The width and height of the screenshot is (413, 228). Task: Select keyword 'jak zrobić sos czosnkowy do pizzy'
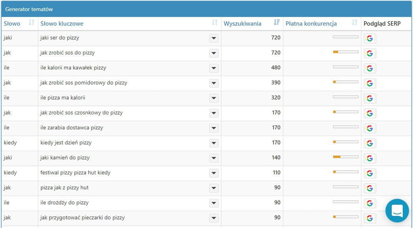click(x=82, y=113)
